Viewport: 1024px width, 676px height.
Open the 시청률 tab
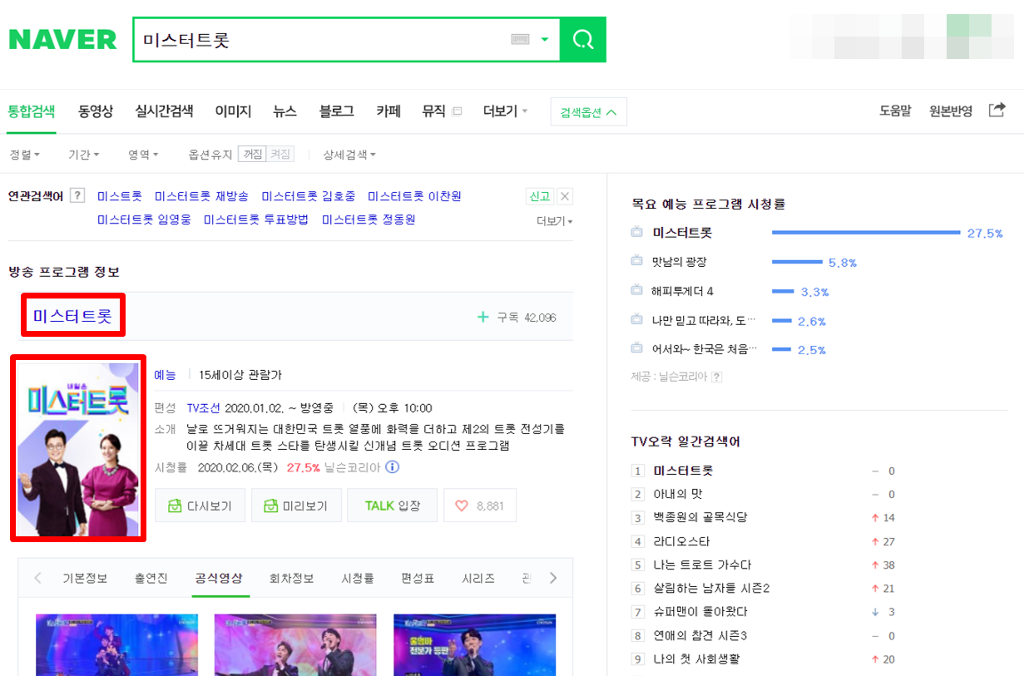tap(358, 579)
